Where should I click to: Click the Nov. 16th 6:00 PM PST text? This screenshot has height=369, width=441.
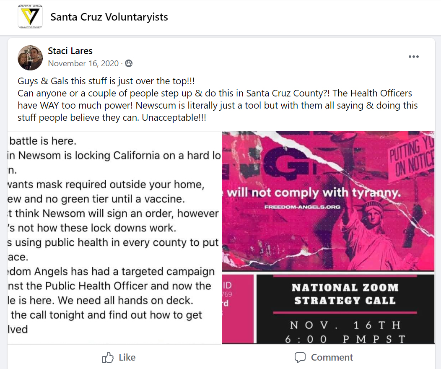tap(345, 332)
